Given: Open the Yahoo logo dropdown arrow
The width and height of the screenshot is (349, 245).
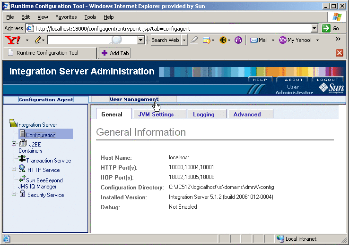Looking at the screenshot, I should point(27,41).
